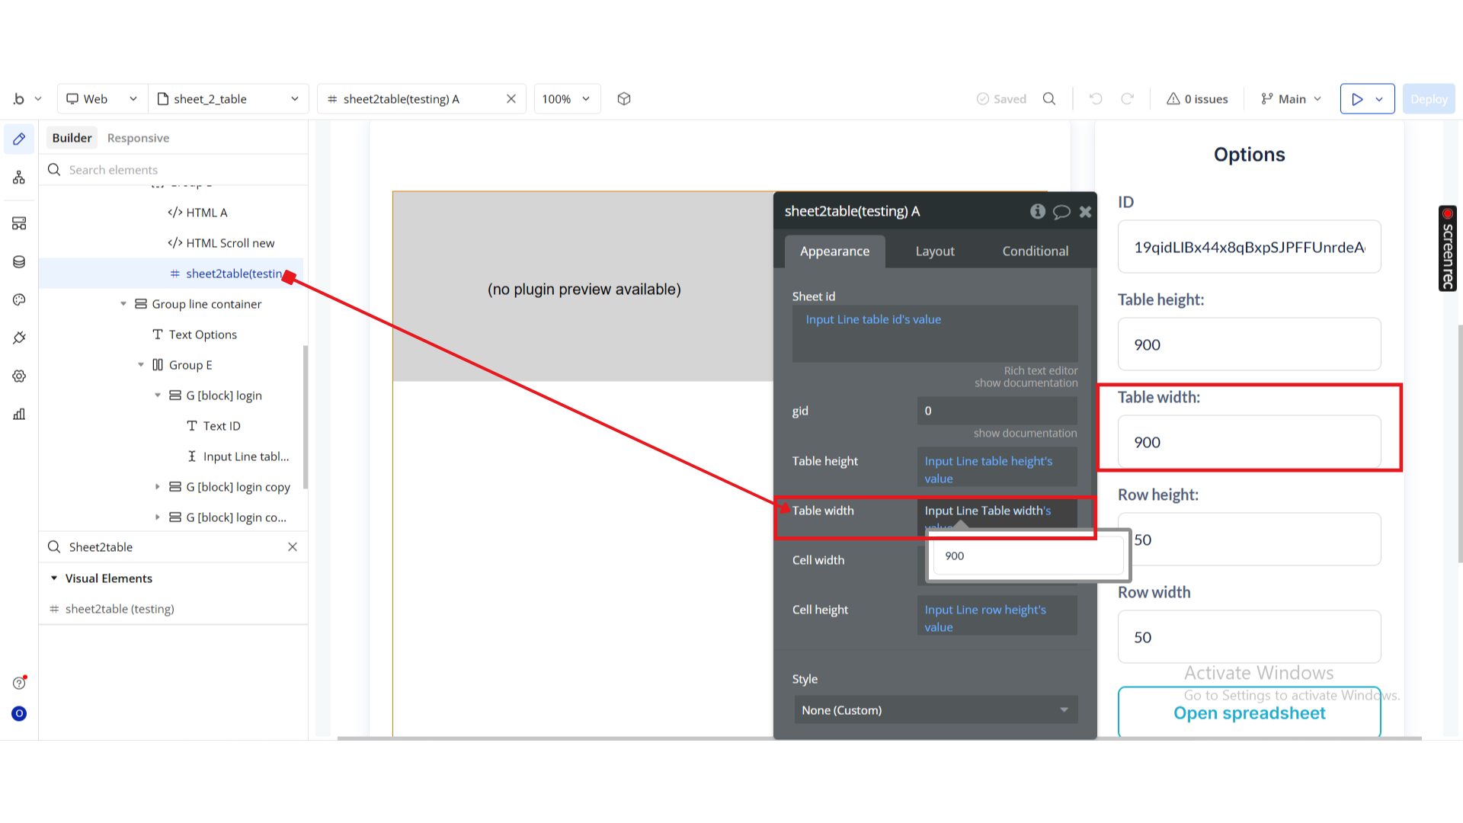1463x823 pixels.
Task: Open the Design tab pencil icon
Action: 19,139
